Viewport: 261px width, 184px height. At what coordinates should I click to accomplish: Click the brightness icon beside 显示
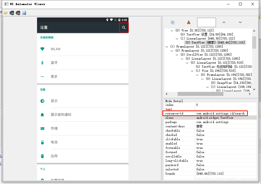pos(42,101)
